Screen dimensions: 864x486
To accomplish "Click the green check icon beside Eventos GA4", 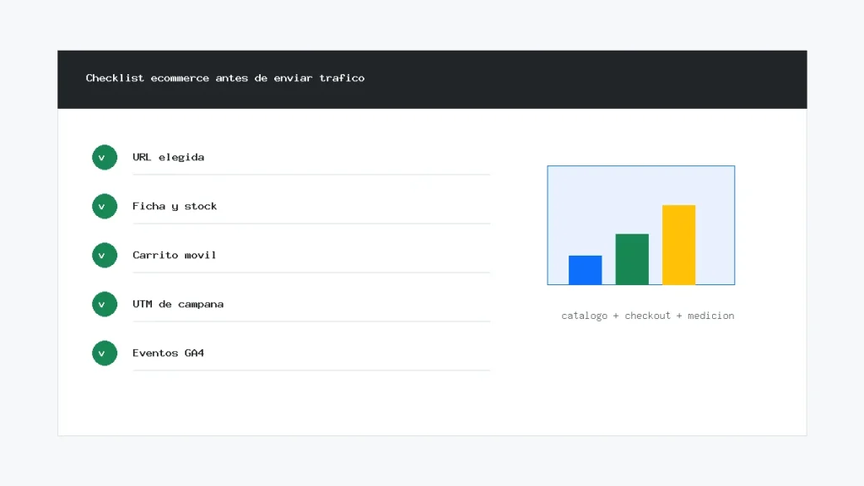I will pos(105,354).
